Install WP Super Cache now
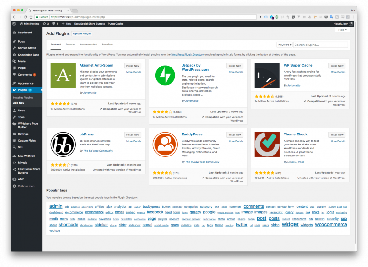The height and width of the screenshot is (267, 368). (337, 66)
